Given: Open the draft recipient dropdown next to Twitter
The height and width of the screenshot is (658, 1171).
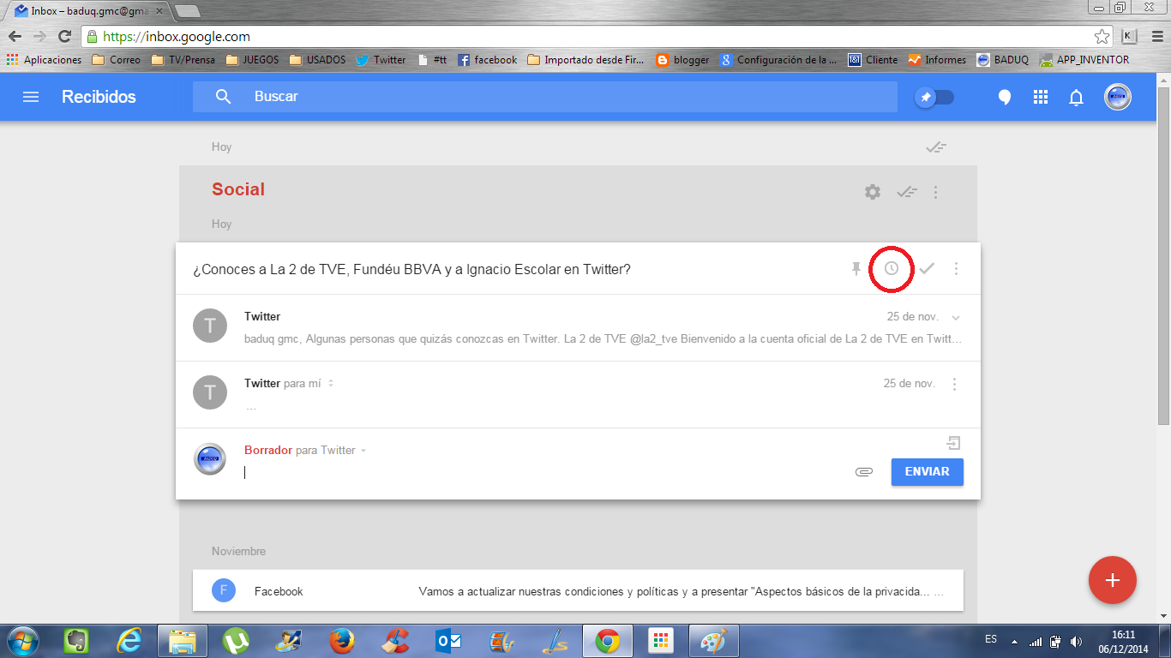Looking at the screenshot, I should [x=363, y=452].
